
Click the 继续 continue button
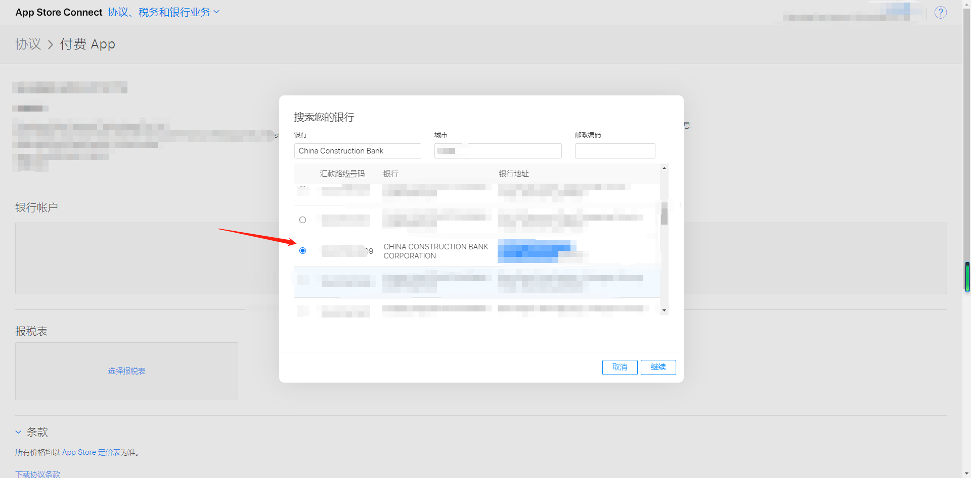tap(658, 367)
